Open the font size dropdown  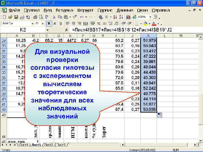tap(43, 24)
